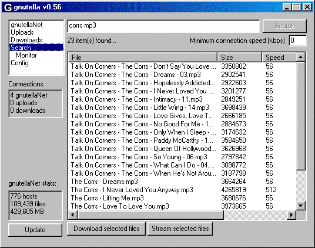Click the "0 downloads" connections entry
Viewport: 315px width, 248px height.
[28, 110]
